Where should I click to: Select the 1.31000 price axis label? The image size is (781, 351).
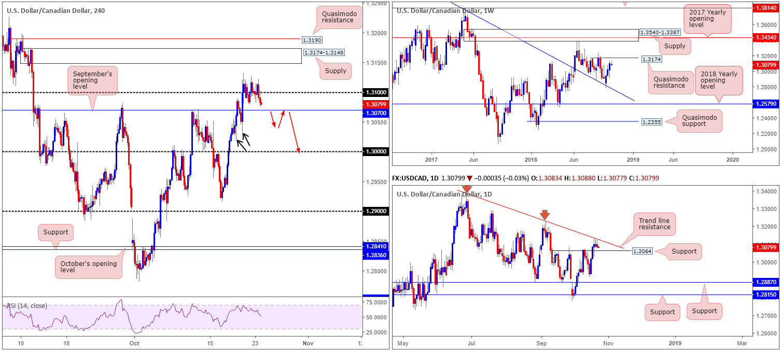click(375, 92)
